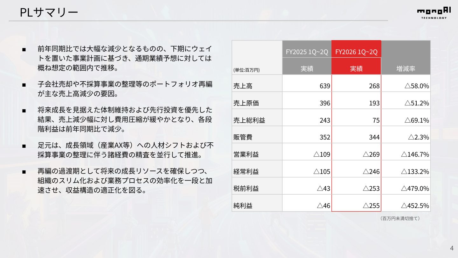This screenshot has width=458, height=258.
Task: Click the 268 sales value cell
Action: pos(356,83)
